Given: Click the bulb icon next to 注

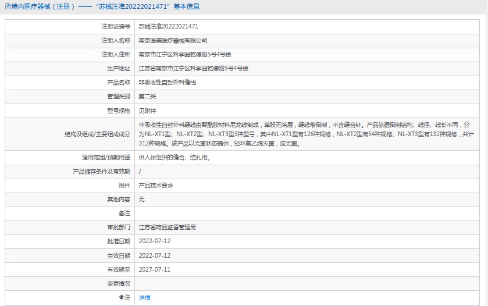Looking at the screenshot, I should [x=122, y=298].
